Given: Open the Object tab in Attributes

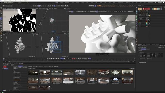Looking at the screenshot, I should click(148, 49).
